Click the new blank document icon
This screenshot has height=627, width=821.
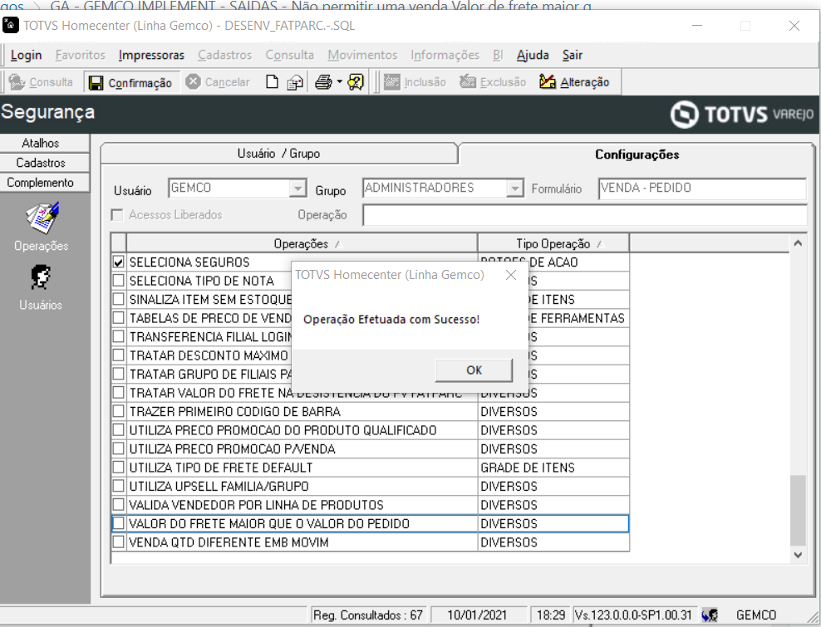(272, 82)
